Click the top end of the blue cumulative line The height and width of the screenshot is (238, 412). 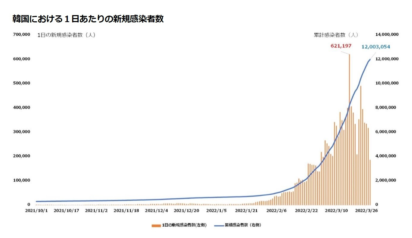point(370,60)
